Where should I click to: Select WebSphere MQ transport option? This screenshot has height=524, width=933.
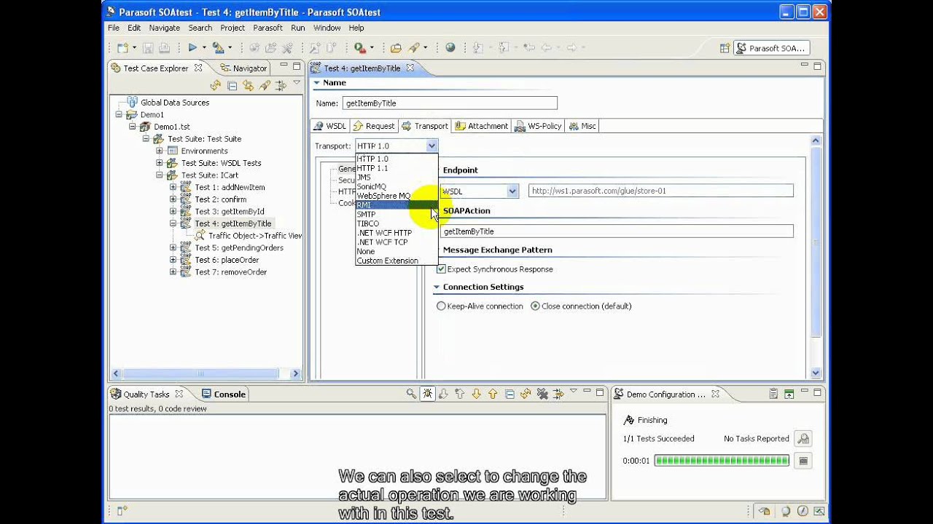(x=397, y=196)
